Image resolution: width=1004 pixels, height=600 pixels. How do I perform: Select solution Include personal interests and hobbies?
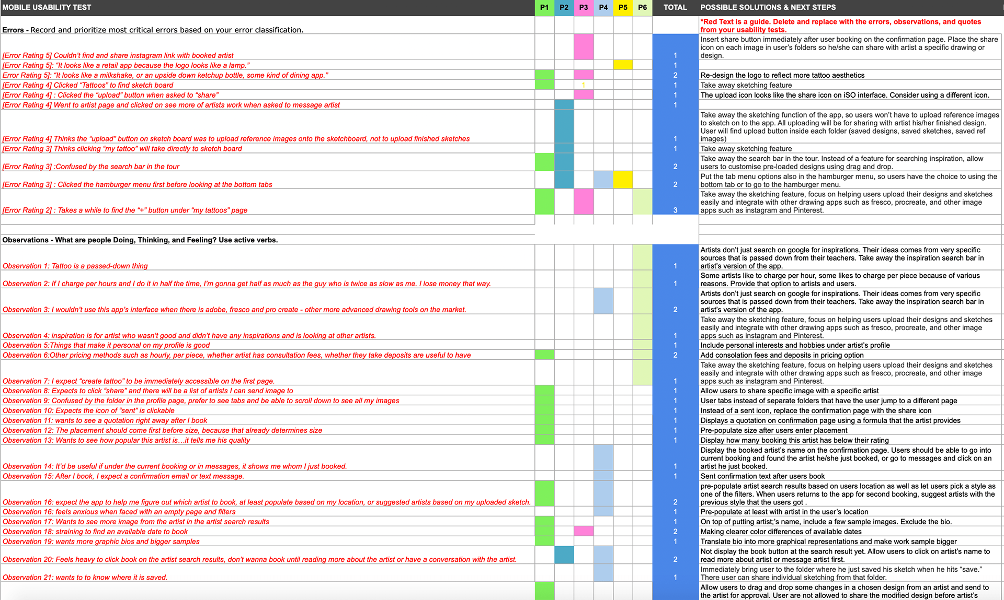tap(851, 345)
